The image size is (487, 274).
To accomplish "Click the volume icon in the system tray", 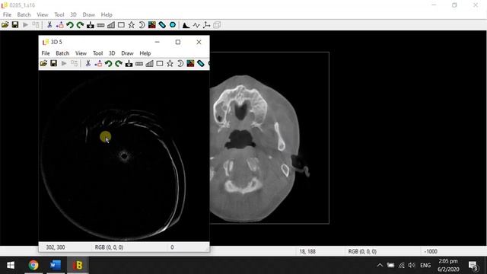I will tap(412, 265).
